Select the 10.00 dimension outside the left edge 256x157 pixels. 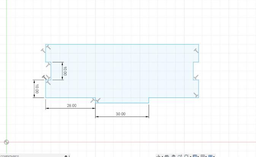(37, 89)
